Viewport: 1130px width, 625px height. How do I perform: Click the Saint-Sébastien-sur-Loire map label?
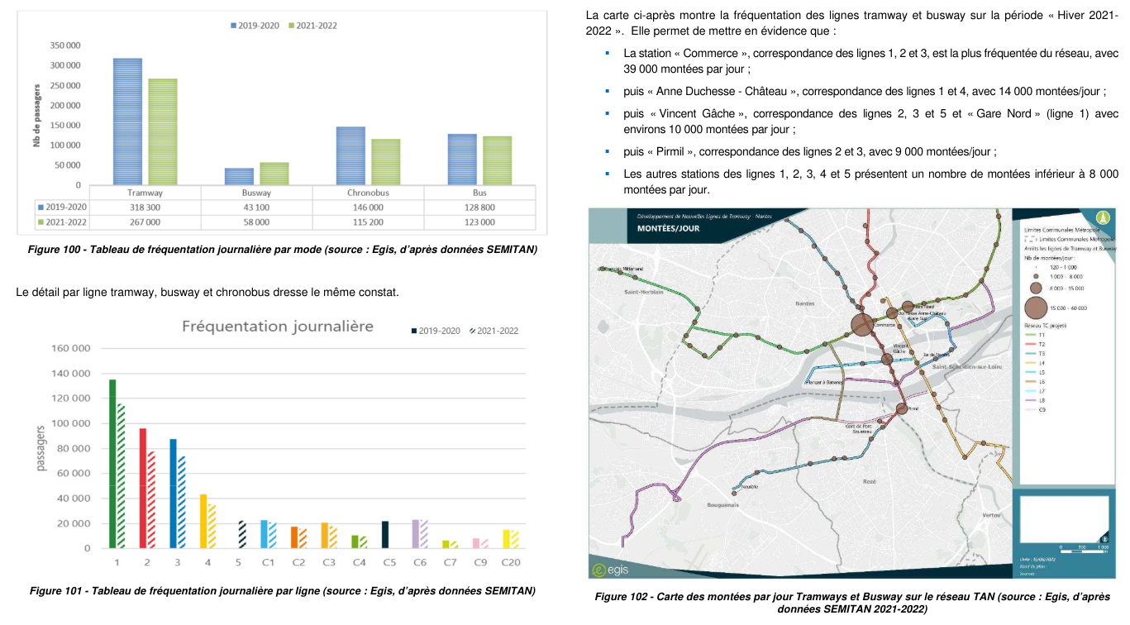[x=968, y=366]
